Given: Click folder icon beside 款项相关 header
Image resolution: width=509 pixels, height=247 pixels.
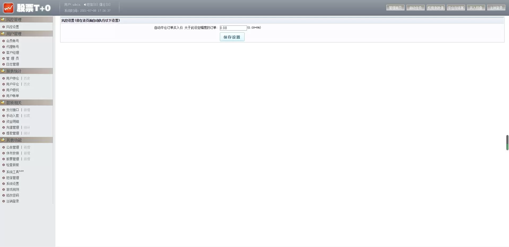Looking at the screenshot, I should coord(3,102).
